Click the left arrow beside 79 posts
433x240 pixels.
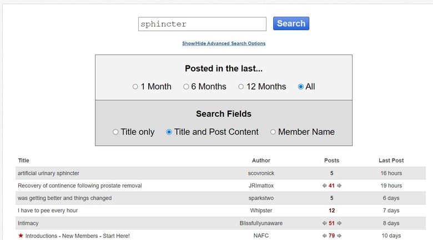(325, 236)
